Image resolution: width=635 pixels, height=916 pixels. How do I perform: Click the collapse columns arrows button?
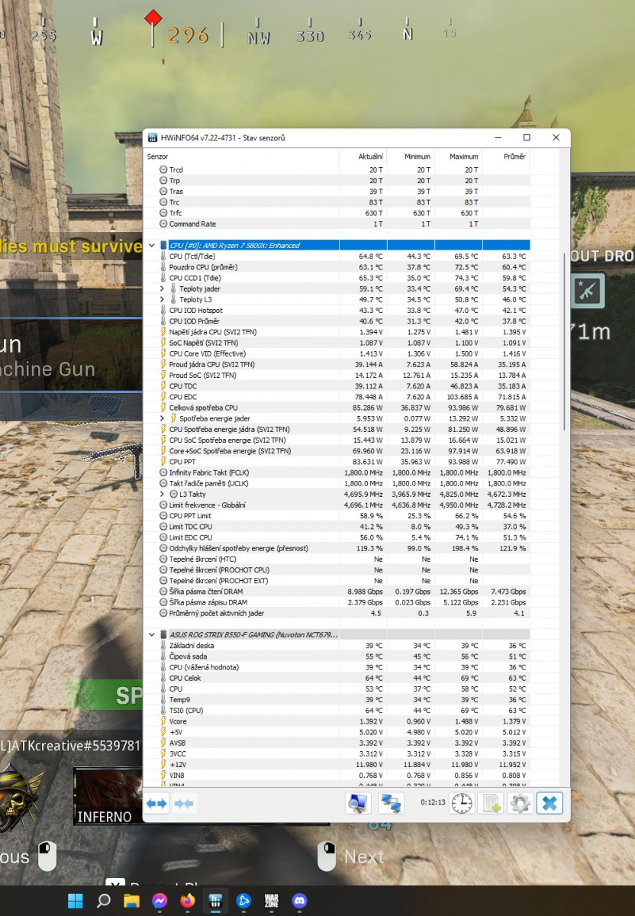(x=184, y=804)
